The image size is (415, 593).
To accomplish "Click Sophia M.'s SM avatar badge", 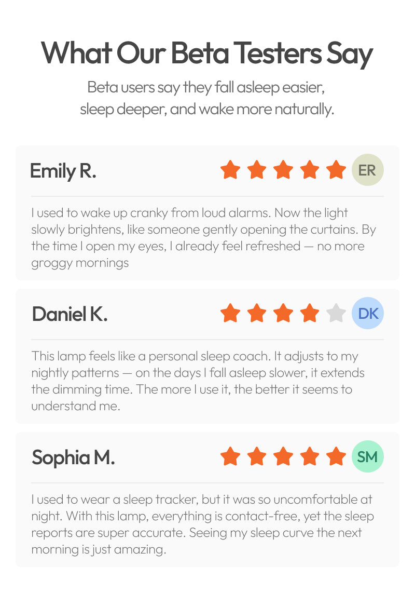I will click(x=367, y=457).
